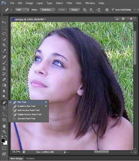Choose Freeform Pen Tool from the flyout
The height and width of the screenshot is (161, 139).
click(x=28, y=106)
